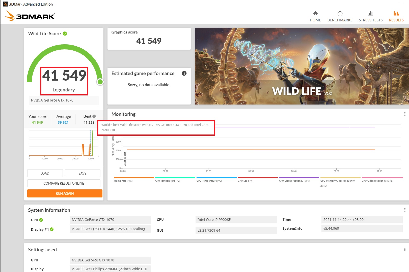Click the Wild Life benchmark banner image
The width and height of the screenshot is (409, 272).
pyautogui.click(x=302, y=66)
